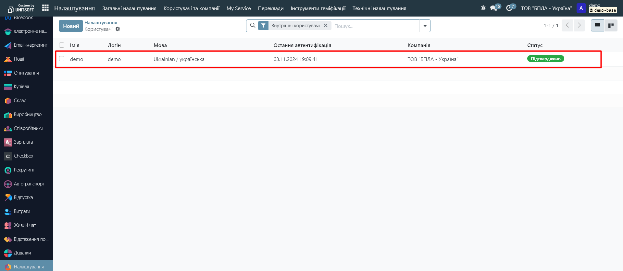623x271 pixels.
Task: Open the Склад app in sidebar
Action: tap(20, 100)
